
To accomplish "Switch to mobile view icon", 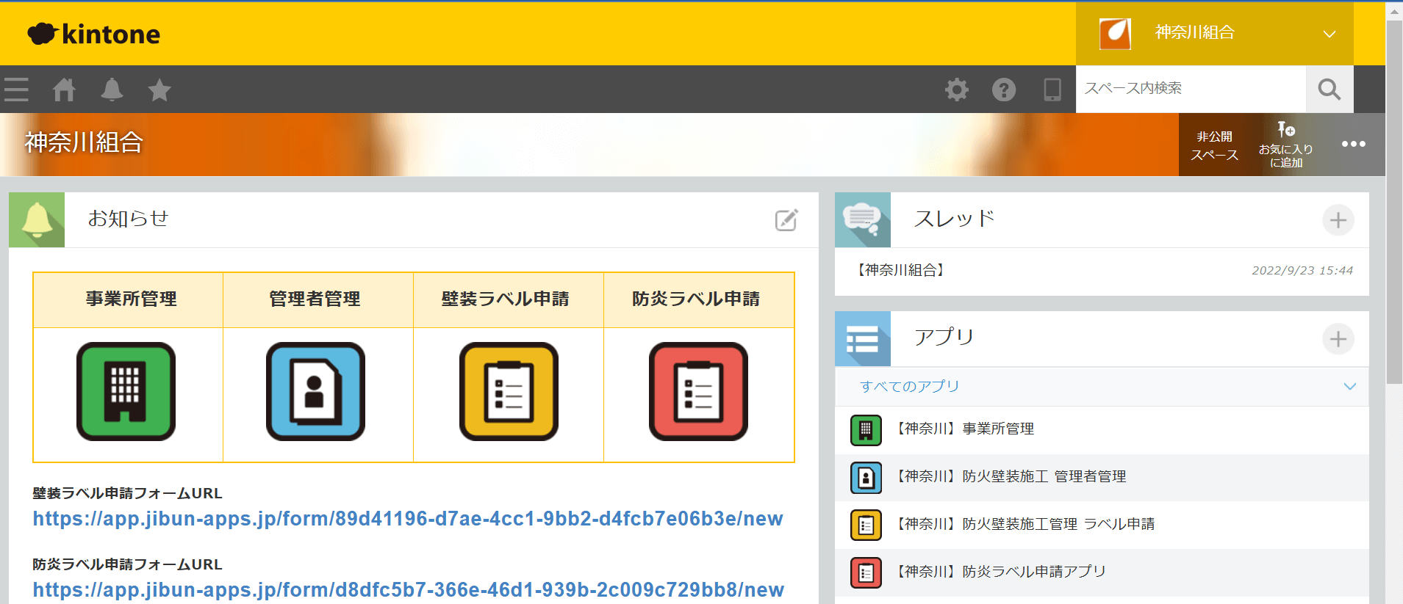I will click(x=1052, y=90).
